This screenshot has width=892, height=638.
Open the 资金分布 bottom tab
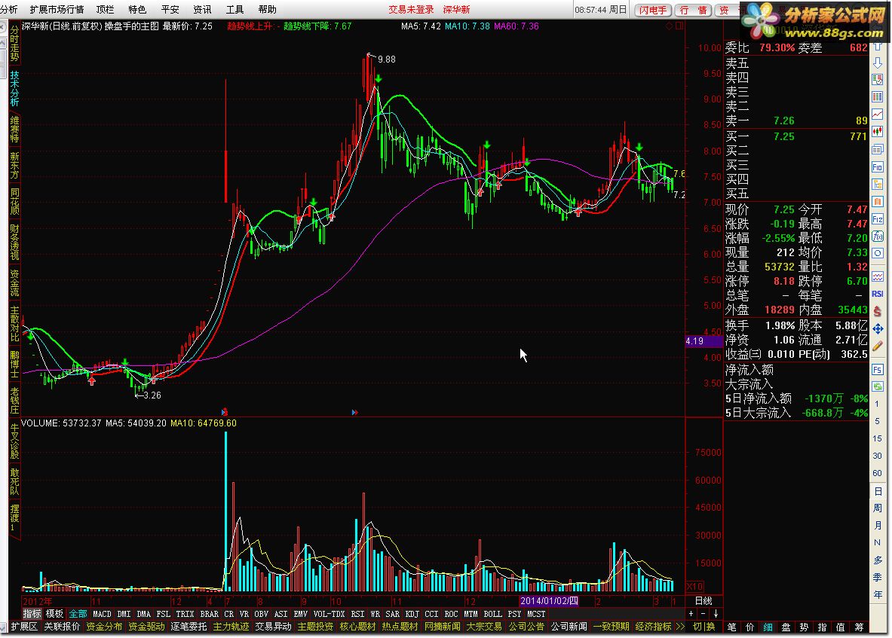[x=104, y=627]
